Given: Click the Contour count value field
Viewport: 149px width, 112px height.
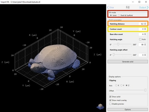Looking at the screenshot, I should (141, 29).
